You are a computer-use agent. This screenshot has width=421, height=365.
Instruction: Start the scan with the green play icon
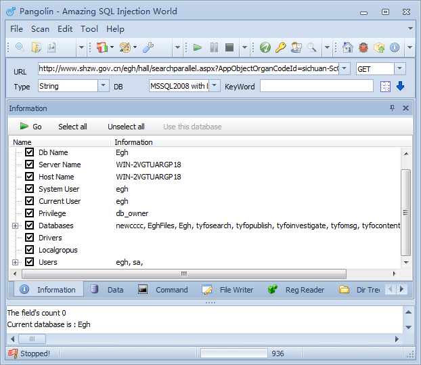pos(198,47)
